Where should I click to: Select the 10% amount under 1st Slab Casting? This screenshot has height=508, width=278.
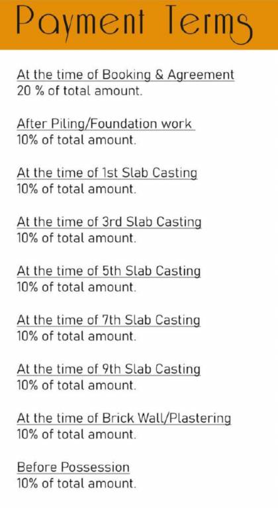77,189
